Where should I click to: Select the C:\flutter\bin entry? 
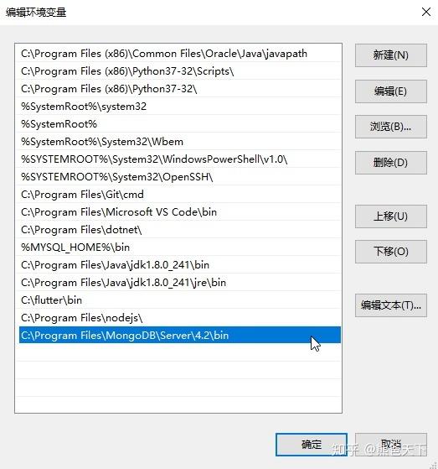(179, 300)
